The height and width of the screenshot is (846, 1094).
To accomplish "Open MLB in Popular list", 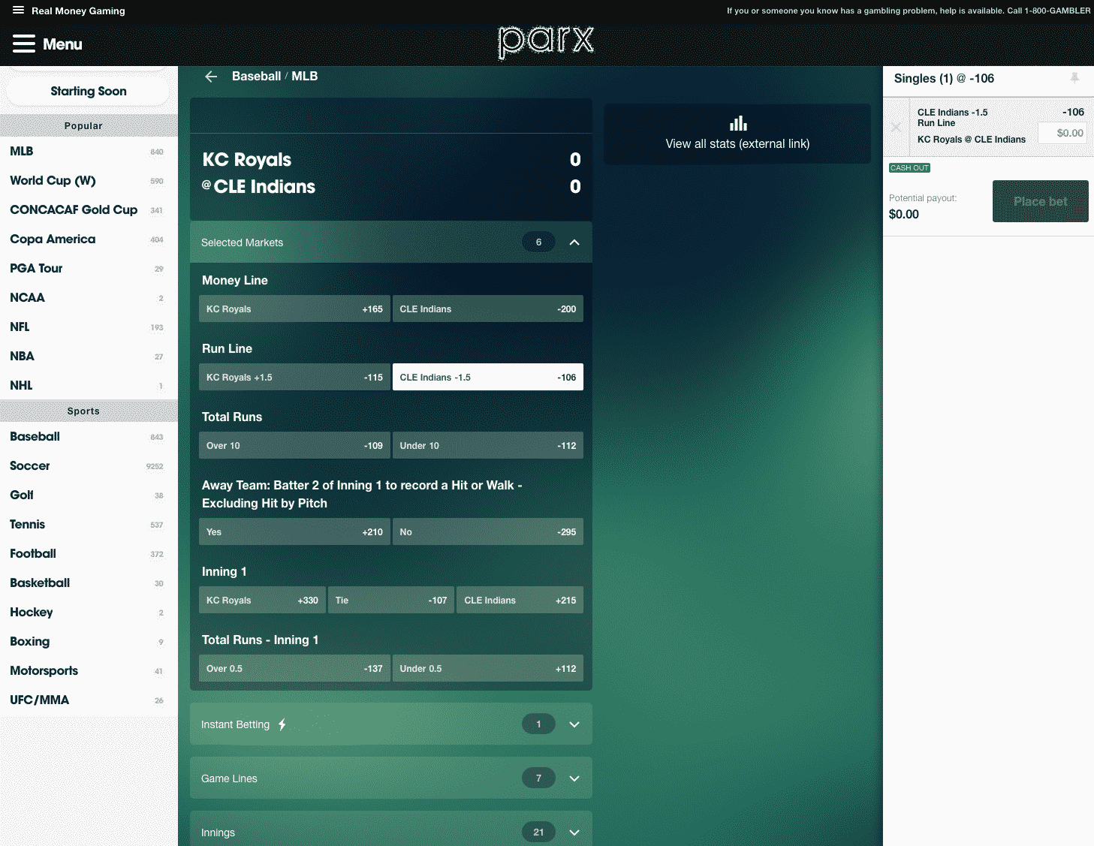I will tap(89, 152).
